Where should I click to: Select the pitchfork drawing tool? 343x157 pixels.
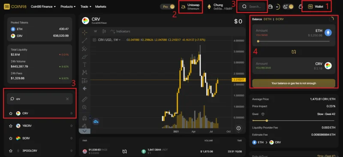pyautogui.click(x=84, y=48)
